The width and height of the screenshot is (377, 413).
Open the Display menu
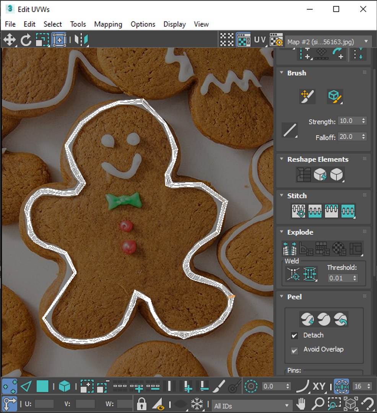[175, 24]
